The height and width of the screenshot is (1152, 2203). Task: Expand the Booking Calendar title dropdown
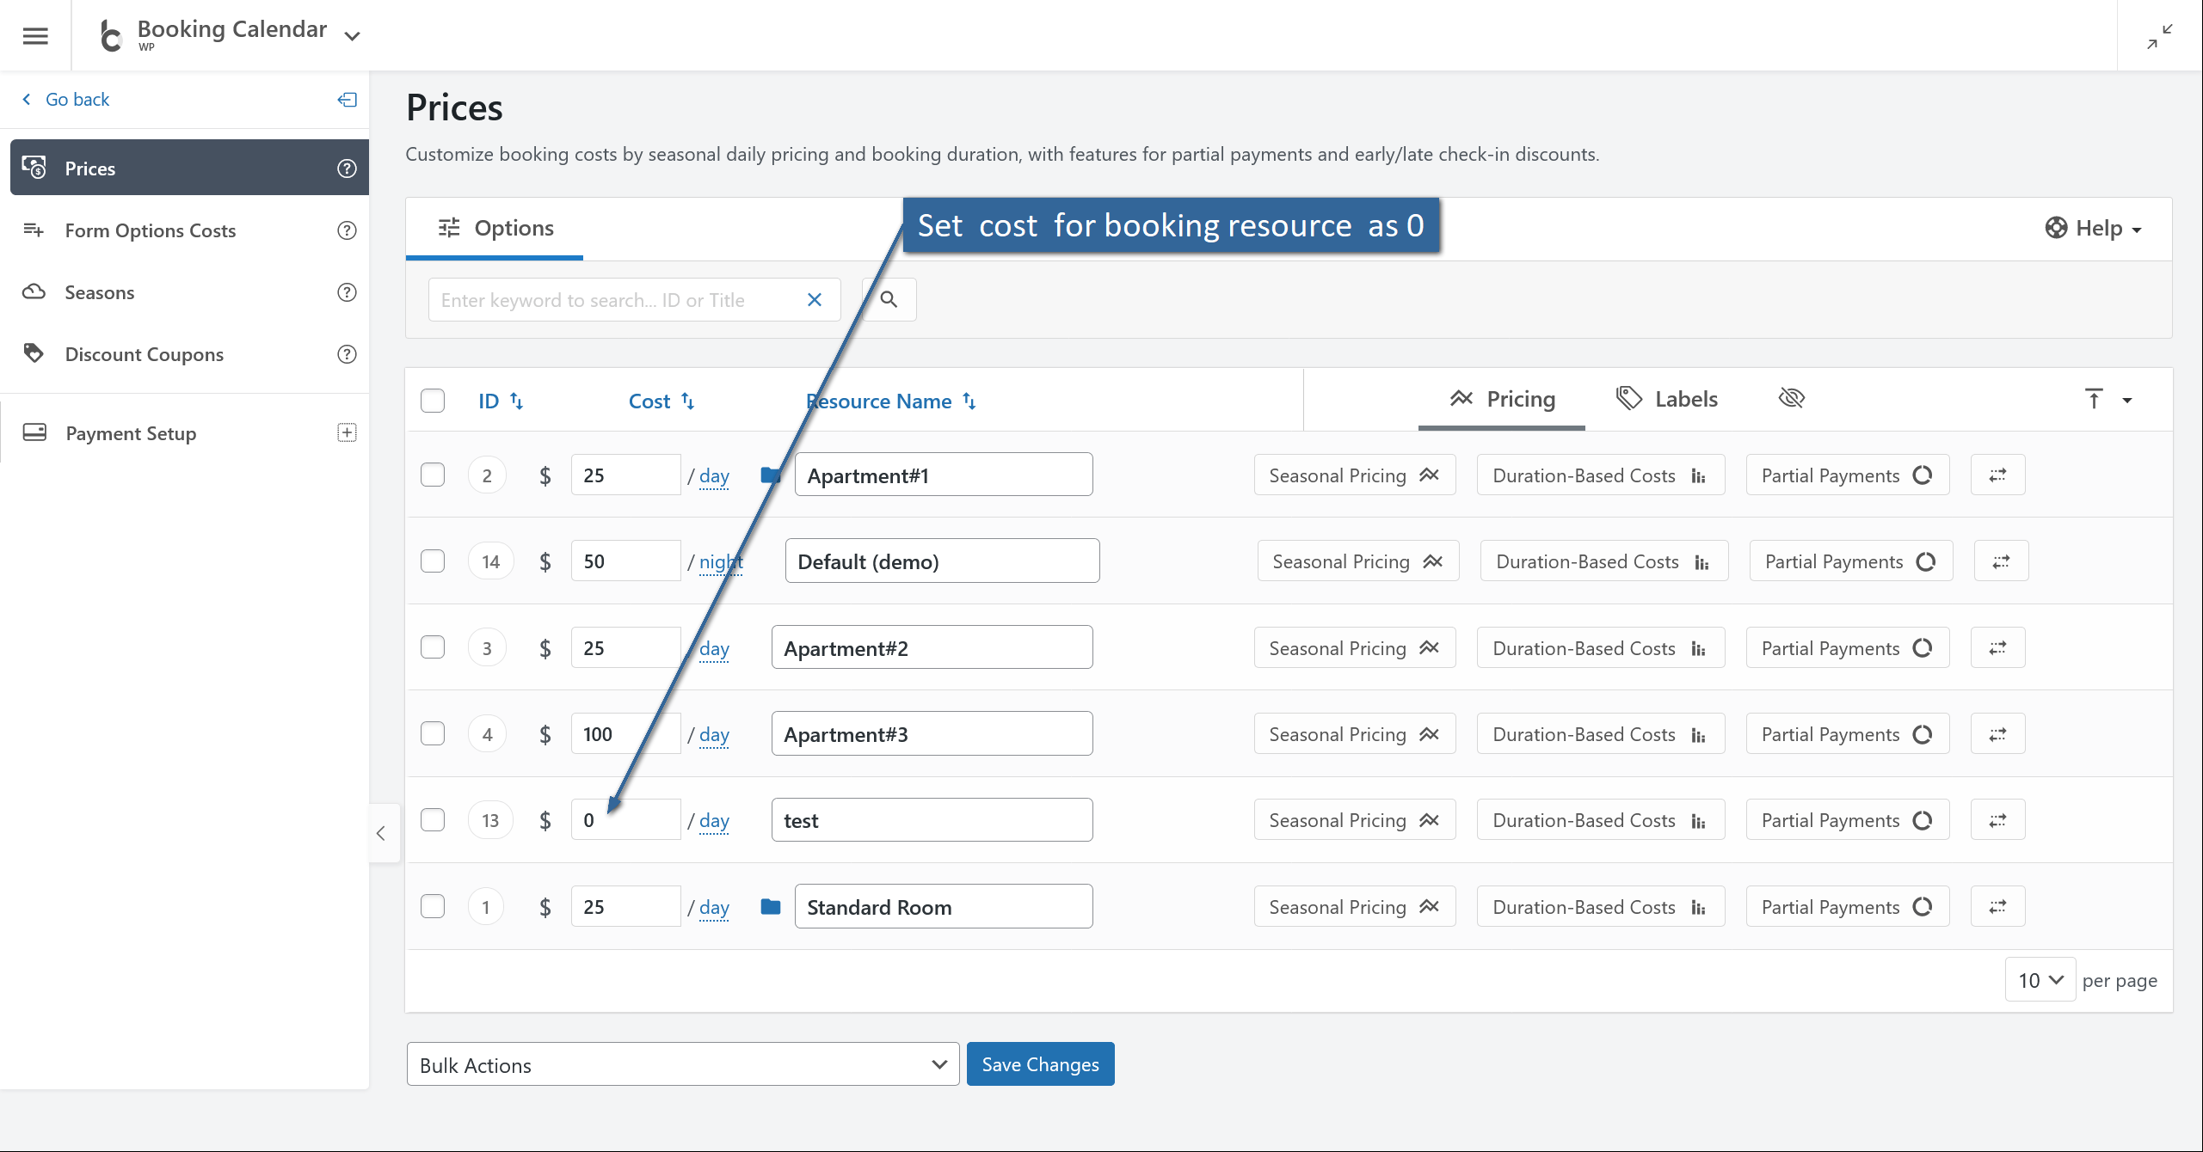352,36
